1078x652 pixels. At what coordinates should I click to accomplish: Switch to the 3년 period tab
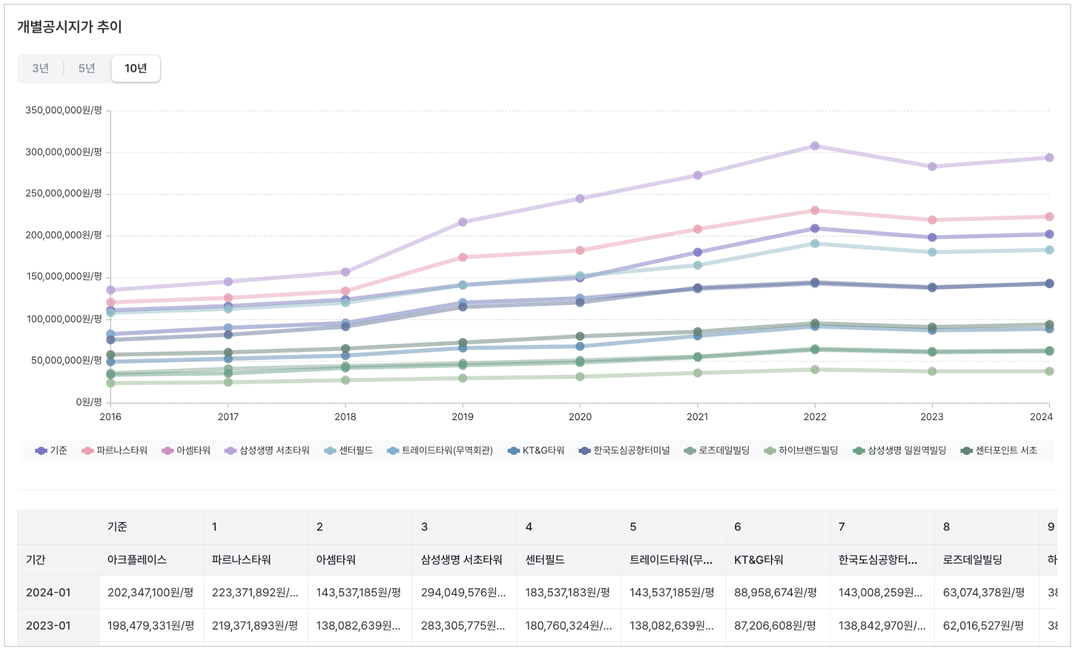tap(40, 68)
